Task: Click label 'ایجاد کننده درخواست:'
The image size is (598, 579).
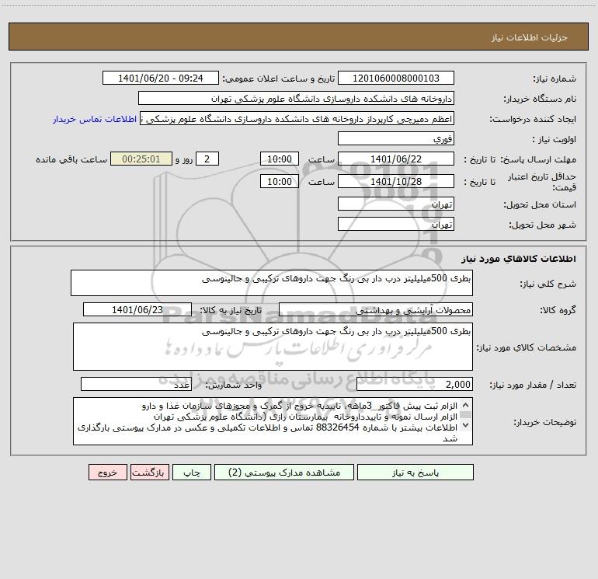Action: tap(533, 119)
